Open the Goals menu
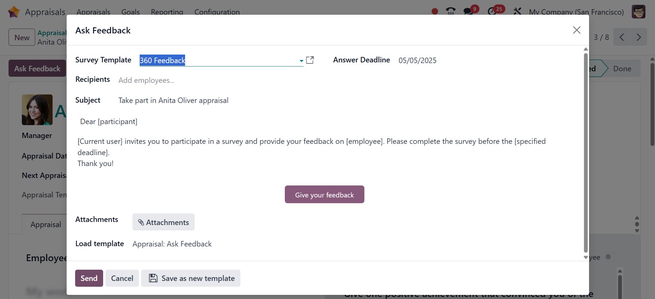Screen dimensions: 655x299 130,12
